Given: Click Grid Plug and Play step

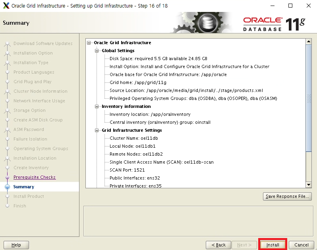Looking at the screenshot, I should click(x=32, y=82).
